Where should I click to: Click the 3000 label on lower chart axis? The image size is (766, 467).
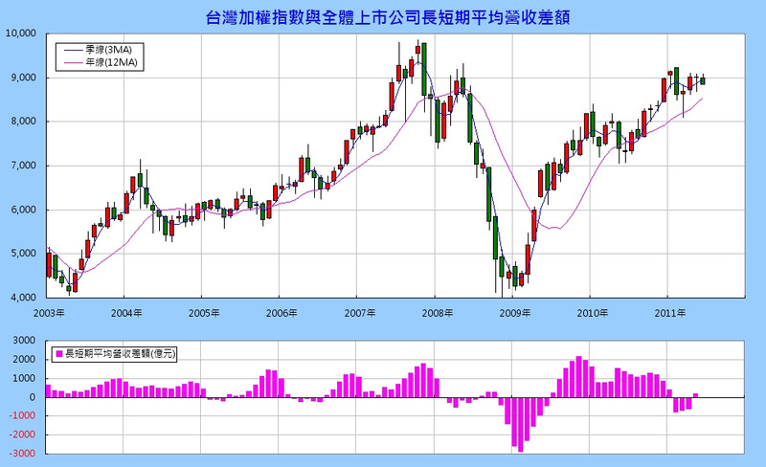point(26,340)
